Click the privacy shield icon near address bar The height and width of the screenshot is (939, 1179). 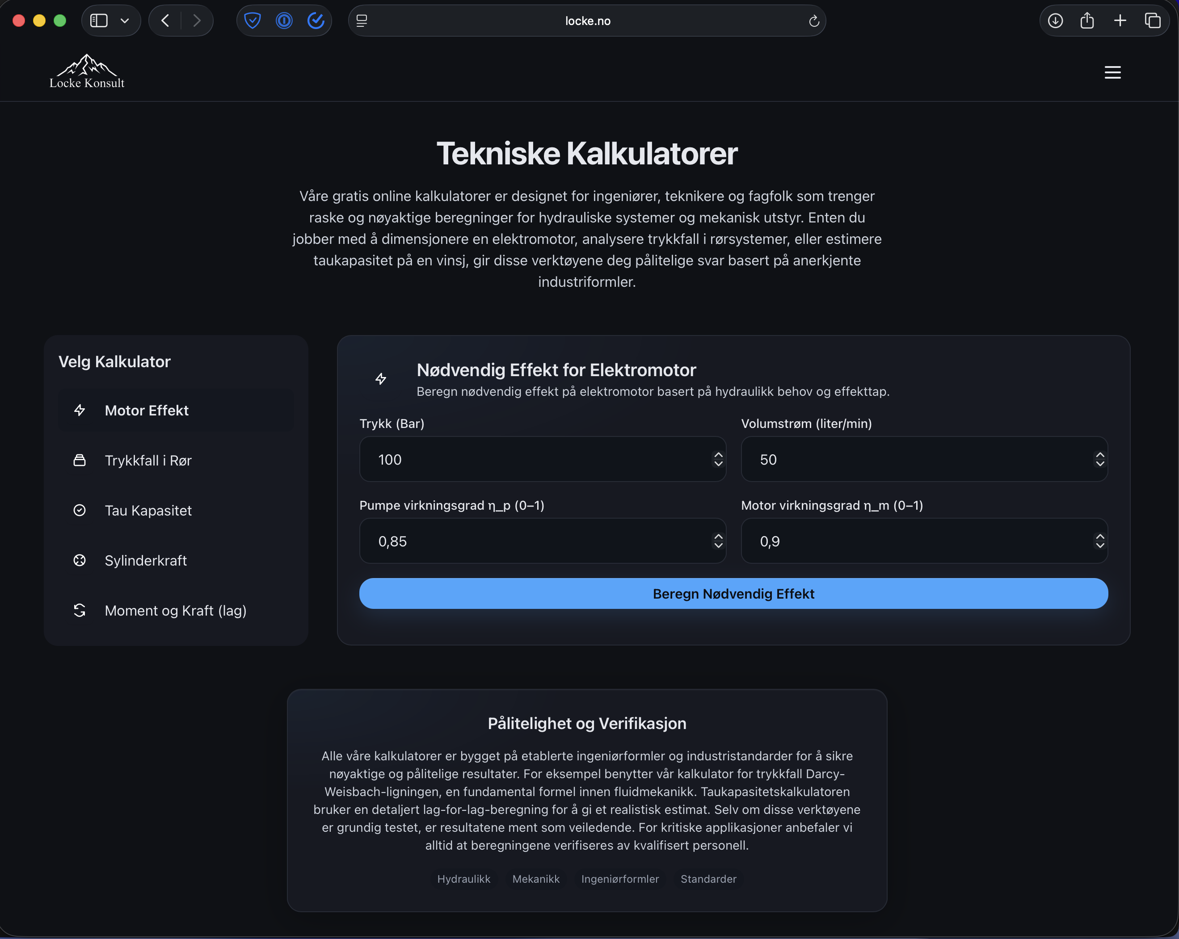point(253,20)
